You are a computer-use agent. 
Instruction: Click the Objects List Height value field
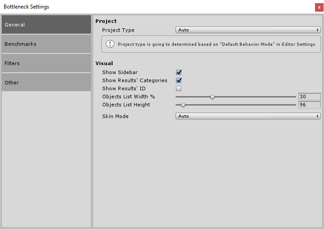pos(309,105)
